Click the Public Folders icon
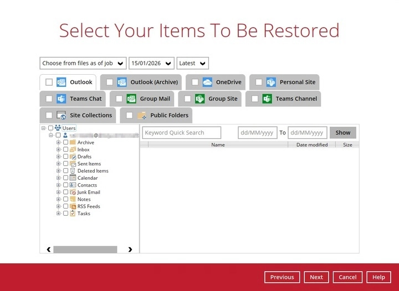The image size is (399, 291). point(142,116)
